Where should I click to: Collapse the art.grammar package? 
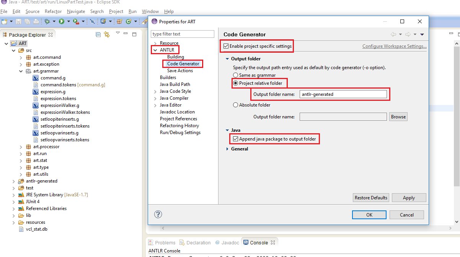21,71
